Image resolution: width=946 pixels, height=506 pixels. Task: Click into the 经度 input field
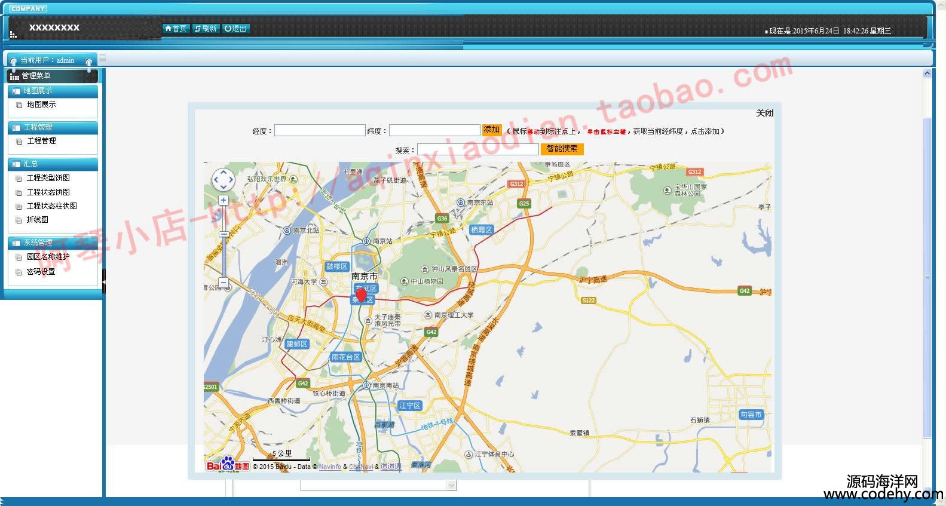pyautogui.click(x=320, y=131)
